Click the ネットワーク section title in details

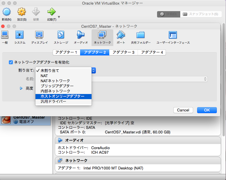76,161
